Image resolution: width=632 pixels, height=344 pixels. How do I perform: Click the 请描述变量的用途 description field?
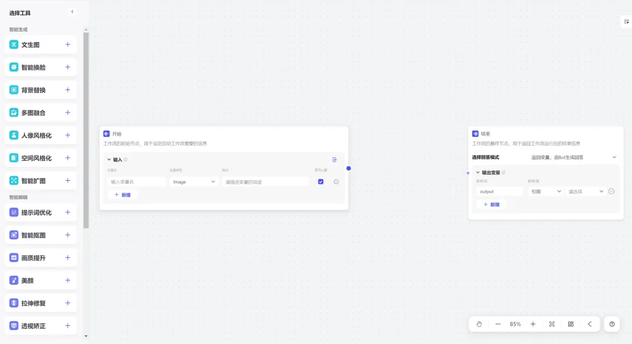click(x=265, y=182)
